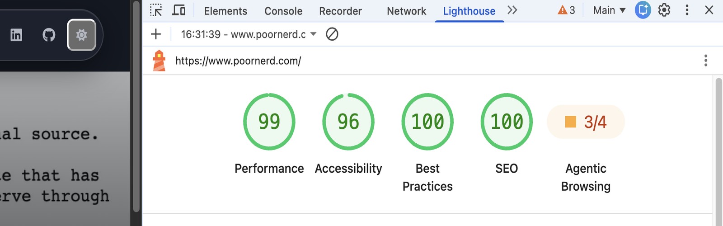Open the 3 warnings issues counter
This screenshot has height=226, width=723.
(x=566, y=10)
